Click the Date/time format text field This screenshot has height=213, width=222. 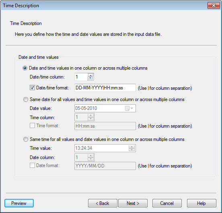coord(105,88)
